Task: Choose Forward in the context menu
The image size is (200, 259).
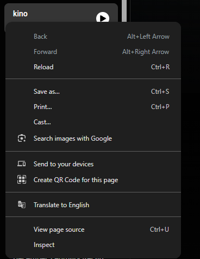Action: point(93,52)
